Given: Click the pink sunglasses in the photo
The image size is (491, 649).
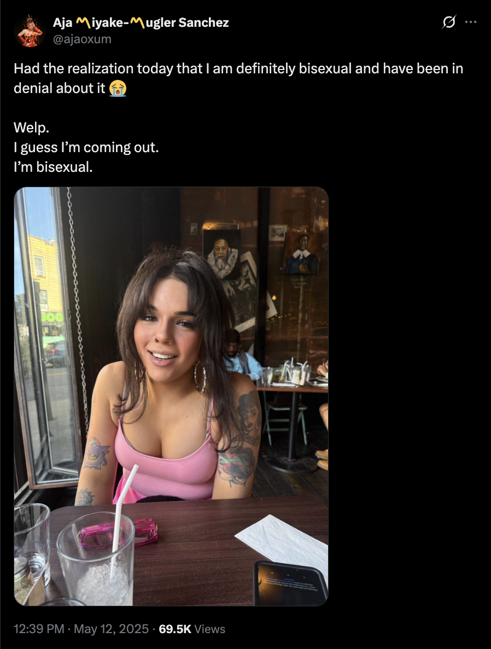Looking at the screenshot, I should click(x=118, y=534).
